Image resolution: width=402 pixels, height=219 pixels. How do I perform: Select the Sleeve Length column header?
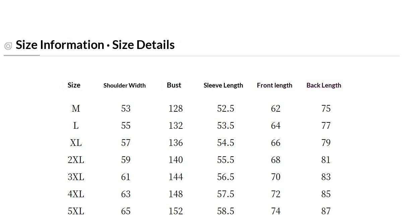coord(223,86)
